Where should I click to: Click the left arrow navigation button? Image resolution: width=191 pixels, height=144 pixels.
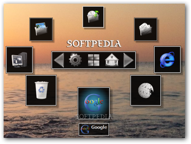59,60
